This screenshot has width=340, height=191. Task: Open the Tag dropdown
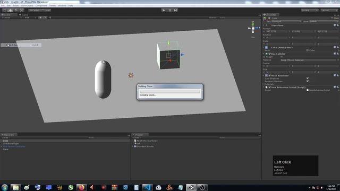click(x=286, y=22)
